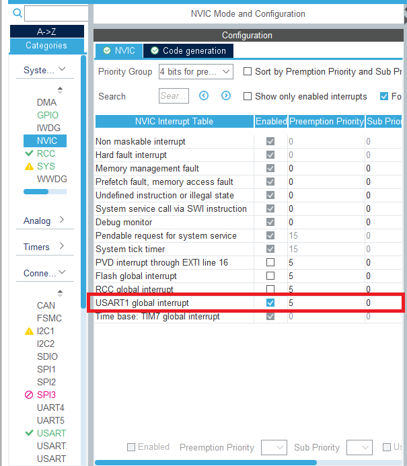
Task: Click USART1 preemption priority value 5
Action: [291, 303]
